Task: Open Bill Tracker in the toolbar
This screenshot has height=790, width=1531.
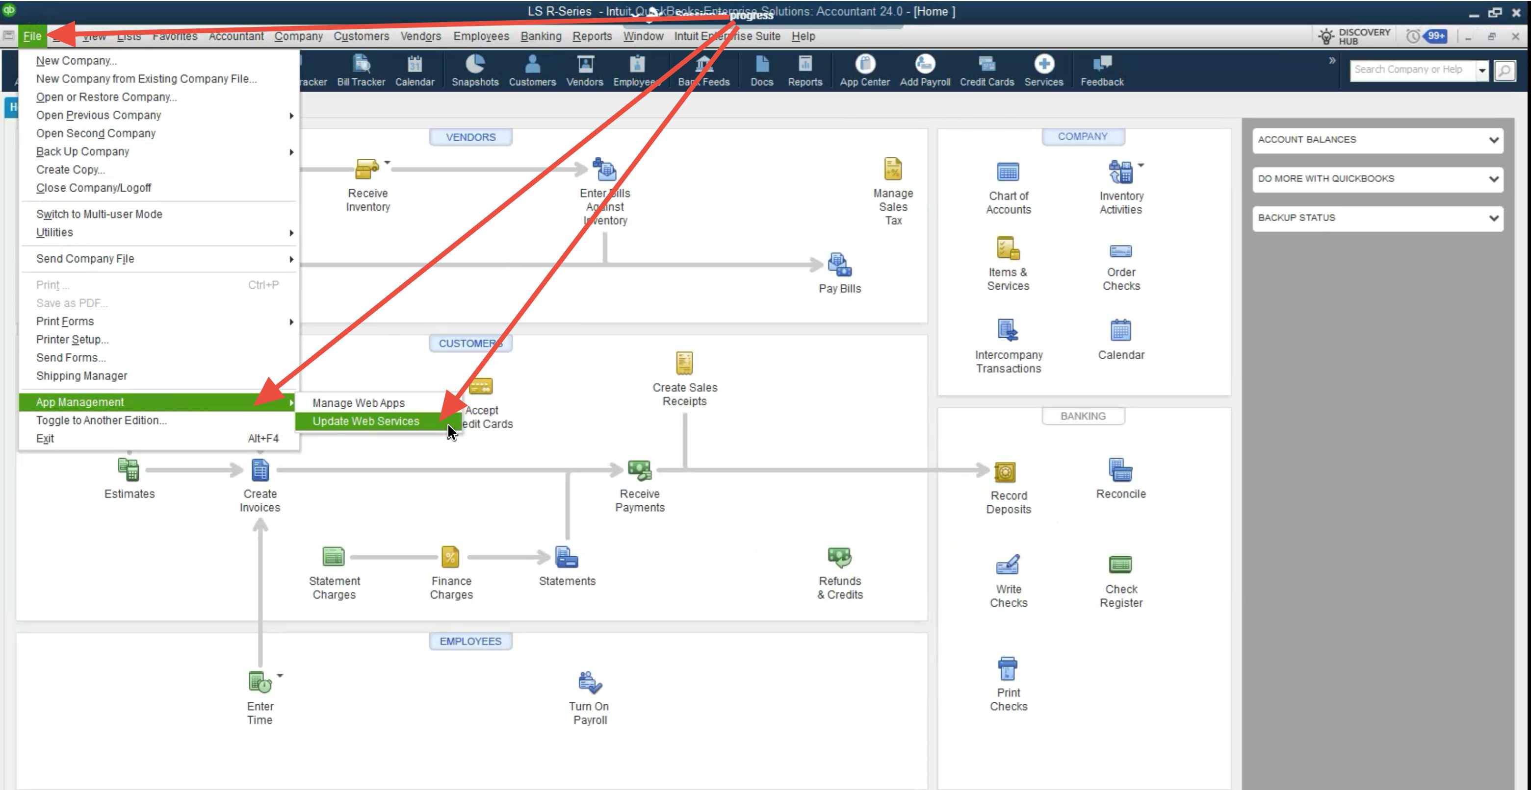Action: [361, 70]
